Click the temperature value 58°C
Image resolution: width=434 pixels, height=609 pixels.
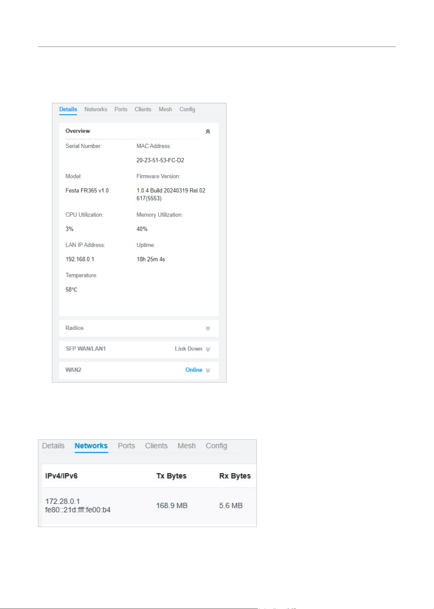coord(71,290)
